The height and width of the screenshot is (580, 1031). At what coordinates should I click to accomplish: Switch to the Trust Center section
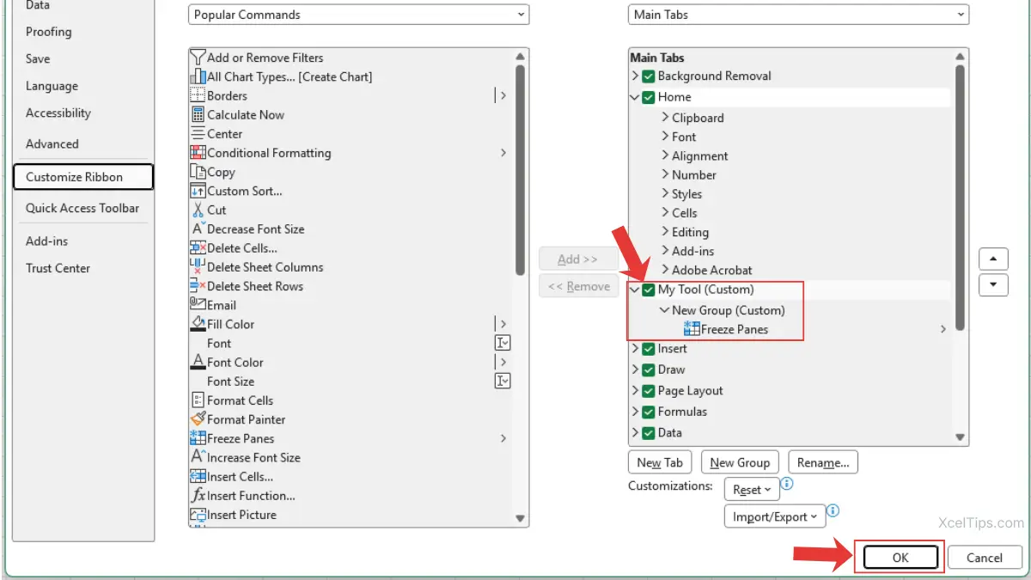tap(58, 268)
